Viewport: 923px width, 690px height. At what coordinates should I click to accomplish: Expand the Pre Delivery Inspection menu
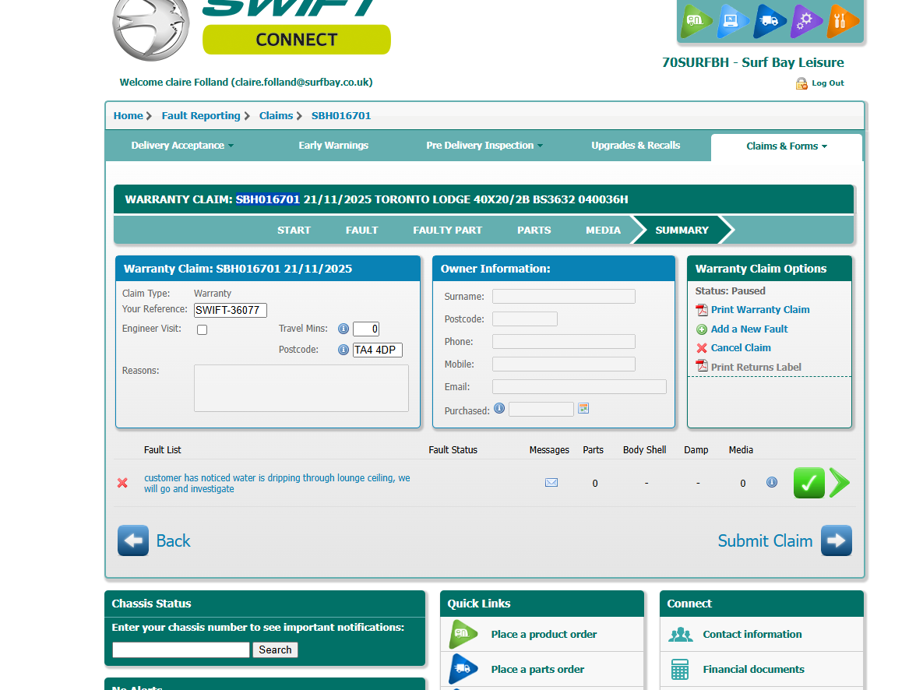click(484, 146)
